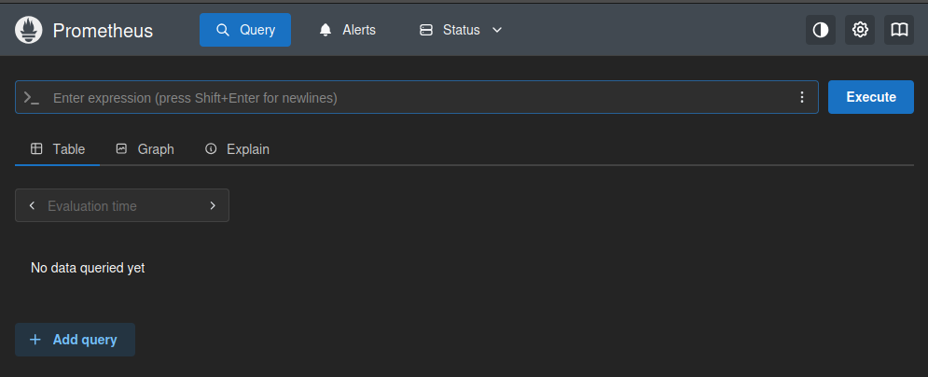Switch to the Graph tab
928x377 pixels.
[145, 149]
